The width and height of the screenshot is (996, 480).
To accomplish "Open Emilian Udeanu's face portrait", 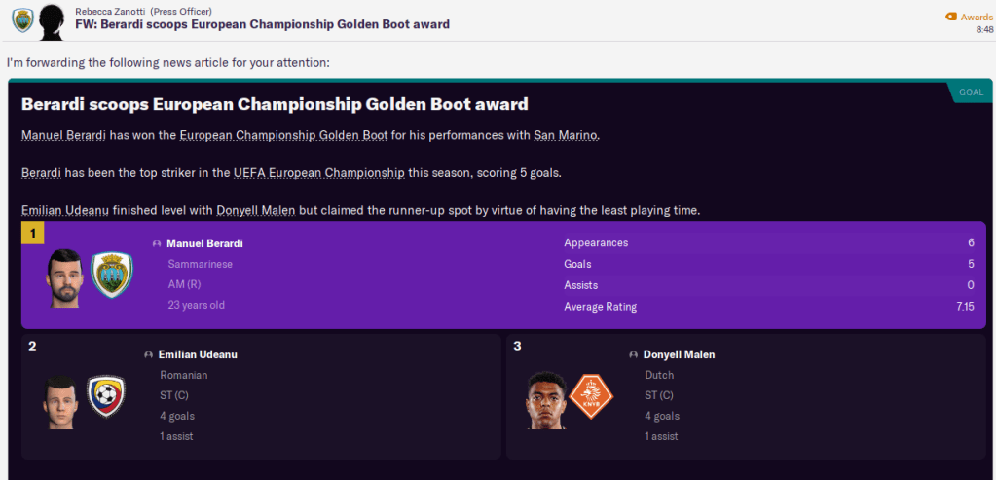I will [x=58, y=399].
